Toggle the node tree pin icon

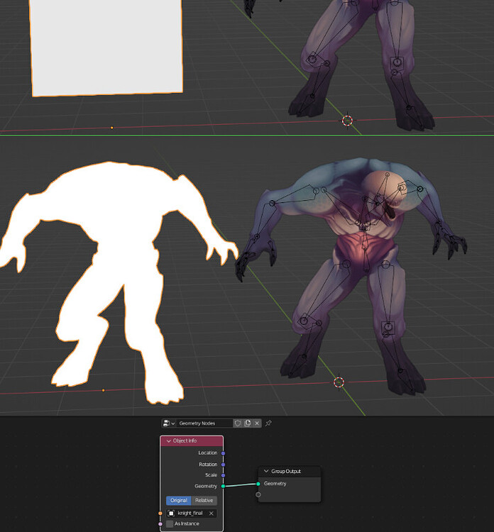pyautogui.click(x=268, y=423)
